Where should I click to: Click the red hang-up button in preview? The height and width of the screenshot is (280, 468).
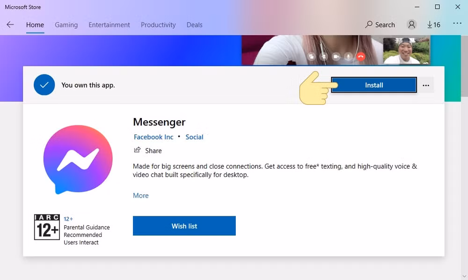tap(361, 57)
